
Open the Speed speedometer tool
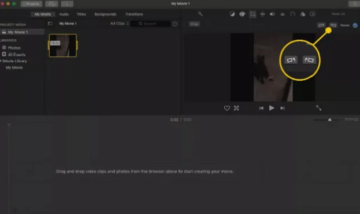click(x=293, y=14)
